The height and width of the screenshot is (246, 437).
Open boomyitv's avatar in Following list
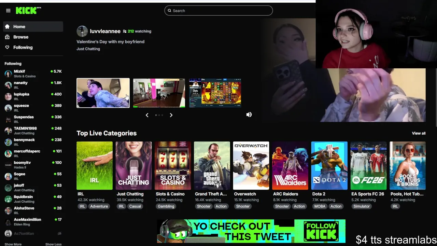[8, 165]
